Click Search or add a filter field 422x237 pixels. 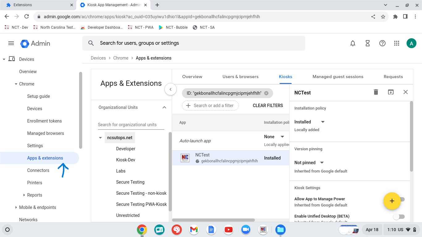point(210,106)
